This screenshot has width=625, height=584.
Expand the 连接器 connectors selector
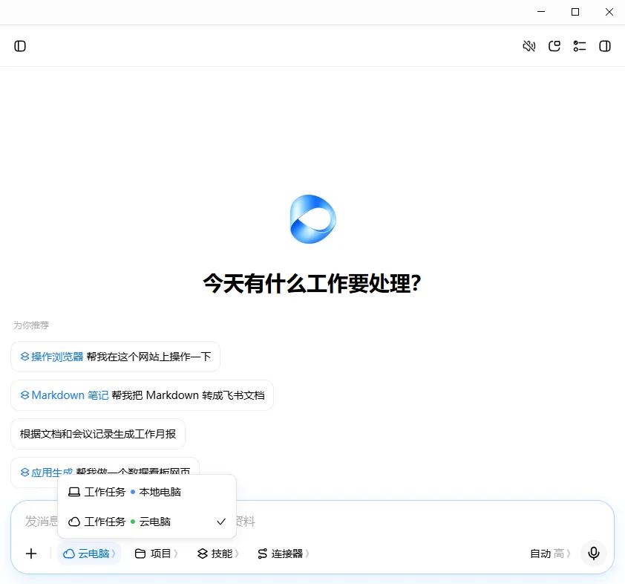tap(284, 554)
